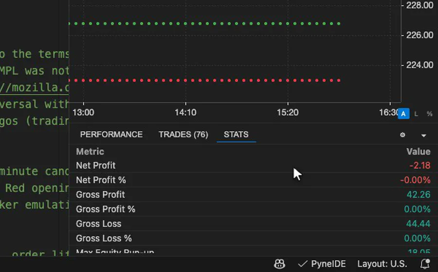The height and width of the screenshot is (272, 438).
Task: Select the Gross Loss value 44.44
Action: point(418,223)
